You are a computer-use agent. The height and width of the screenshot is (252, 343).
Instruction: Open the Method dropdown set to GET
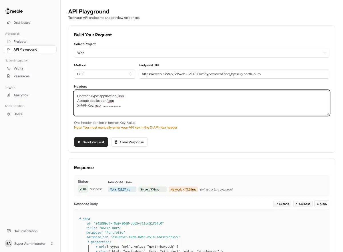(104, 74)
